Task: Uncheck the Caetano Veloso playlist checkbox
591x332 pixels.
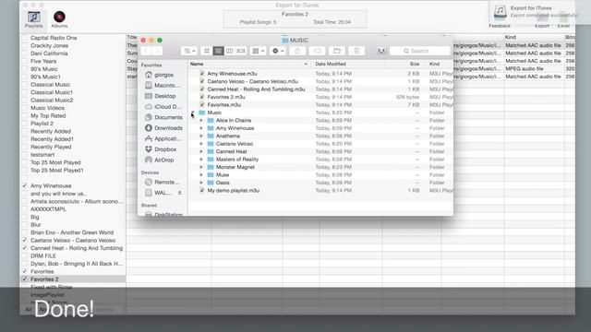Action: point(25,240)
